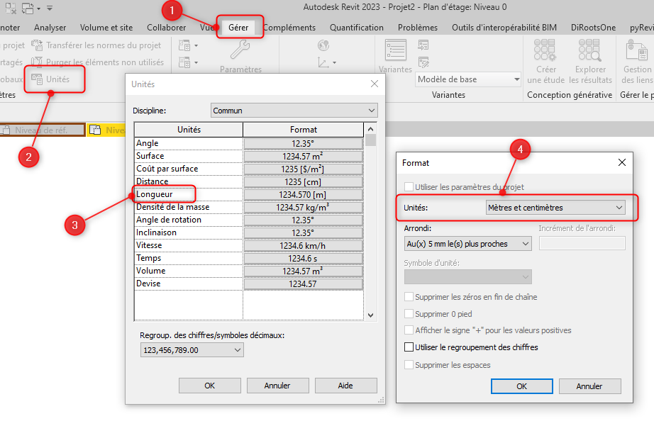
Task: Check Utiliser les paramètres du projet
Action: 409,187
